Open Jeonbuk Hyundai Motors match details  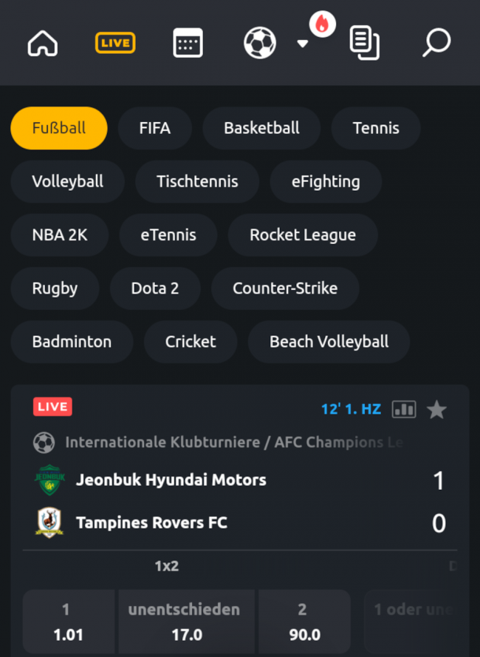coord(171,480)
